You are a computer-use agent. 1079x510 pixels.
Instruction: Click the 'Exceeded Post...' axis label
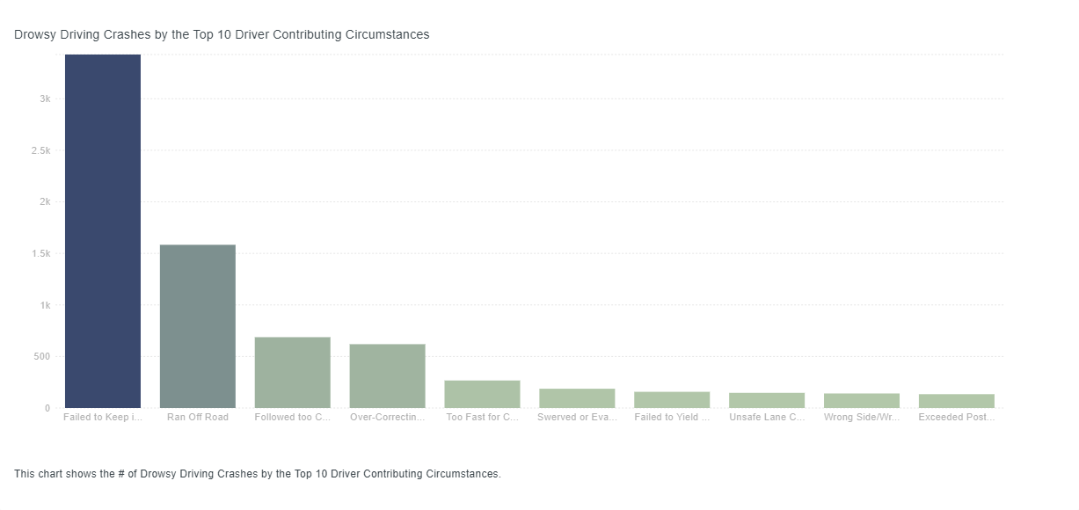click(x=957, y=417)
